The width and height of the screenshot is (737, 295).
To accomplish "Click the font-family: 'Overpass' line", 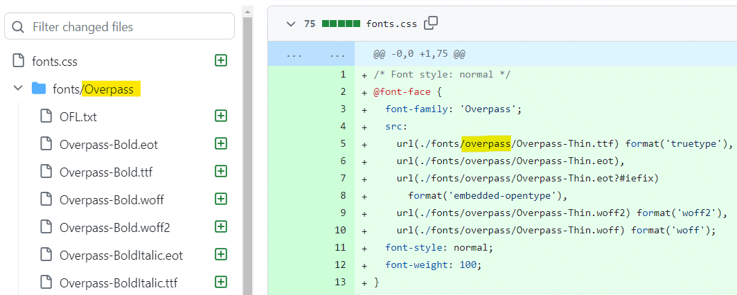I will pos(454,109).
